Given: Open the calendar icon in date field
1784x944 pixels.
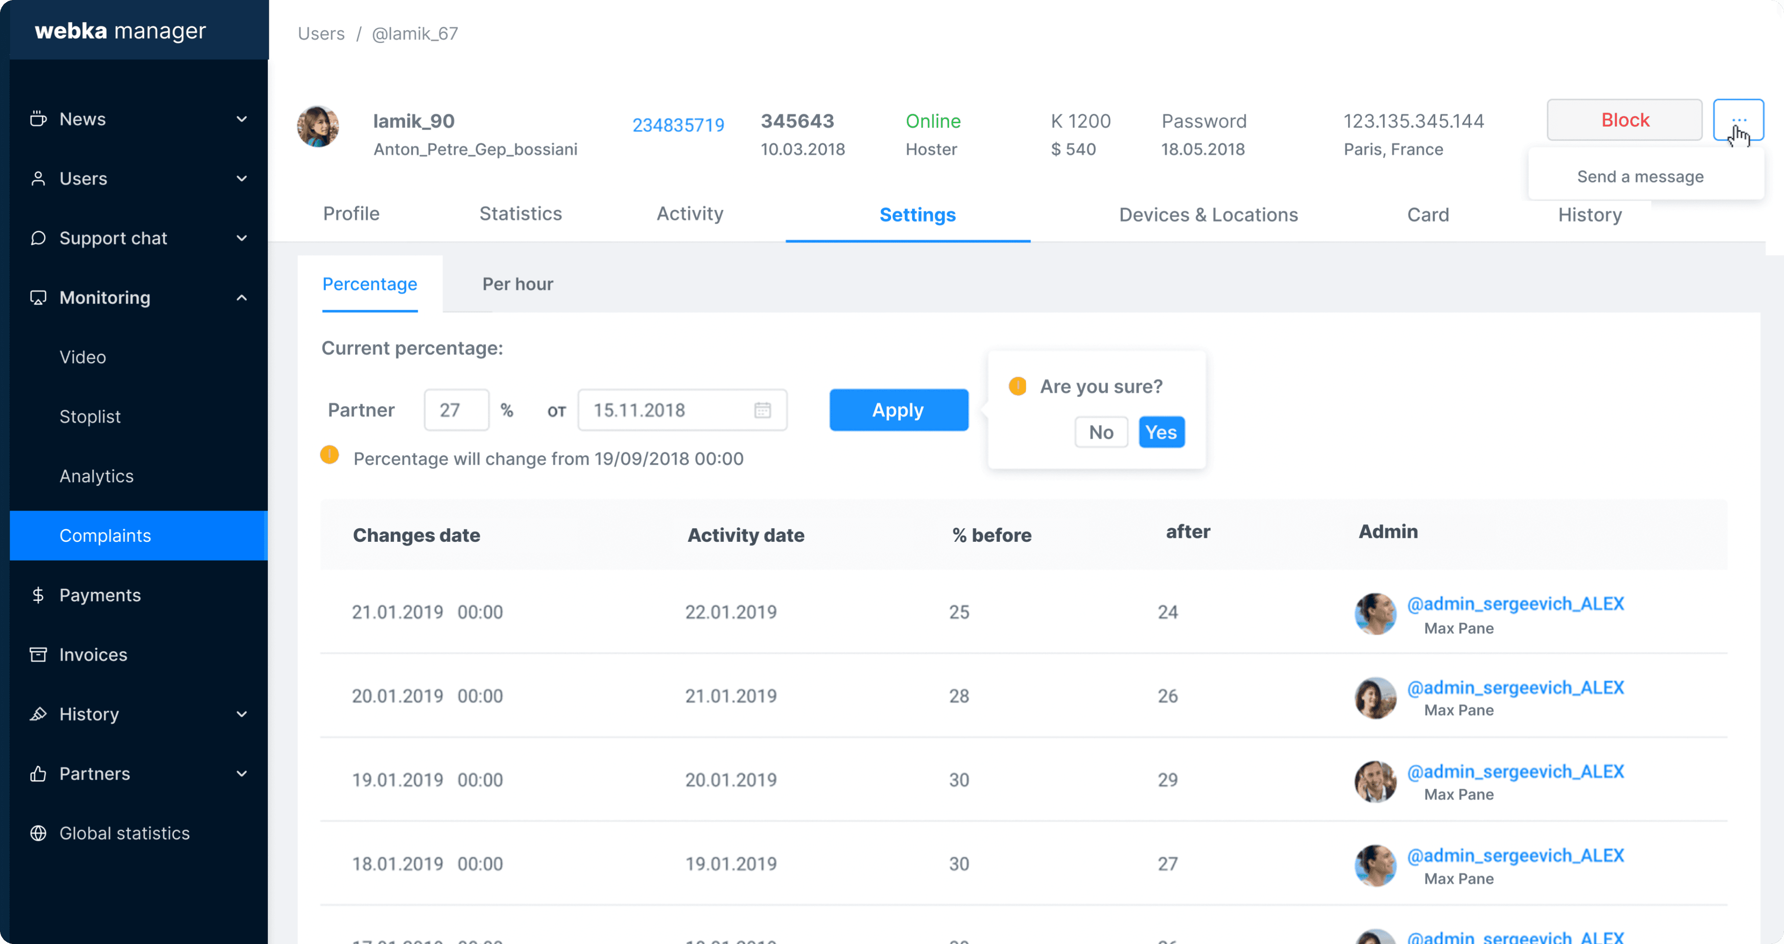Looking at the screenshot, I should [762, 411].
